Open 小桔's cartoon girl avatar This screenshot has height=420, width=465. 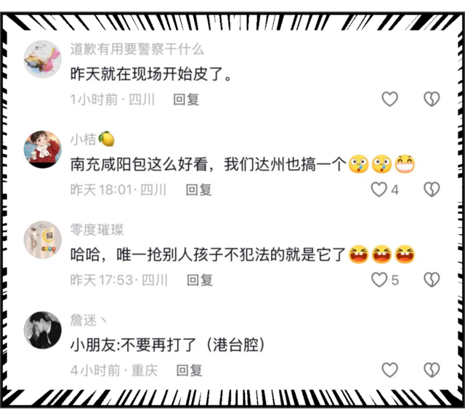coord(43,150)
